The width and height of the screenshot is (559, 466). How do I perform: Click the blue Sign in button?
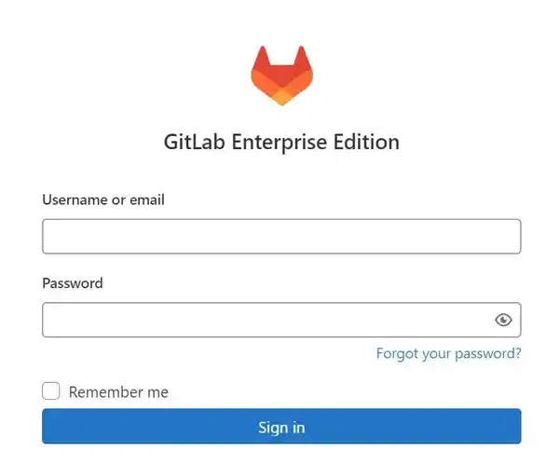pos(281,427)
